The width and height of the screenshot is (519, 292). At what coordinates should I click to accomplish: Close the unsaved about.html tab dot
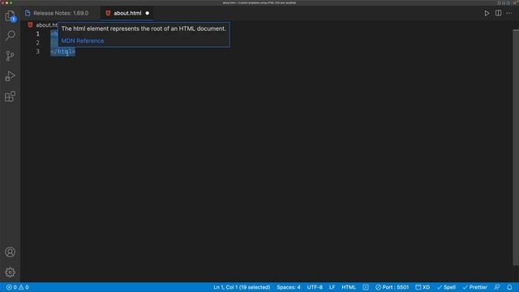148,13
